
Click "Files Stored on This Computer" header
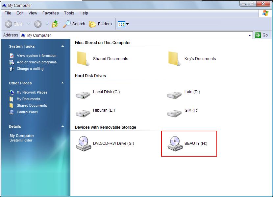pyautogui.click(x=103, y=43)
